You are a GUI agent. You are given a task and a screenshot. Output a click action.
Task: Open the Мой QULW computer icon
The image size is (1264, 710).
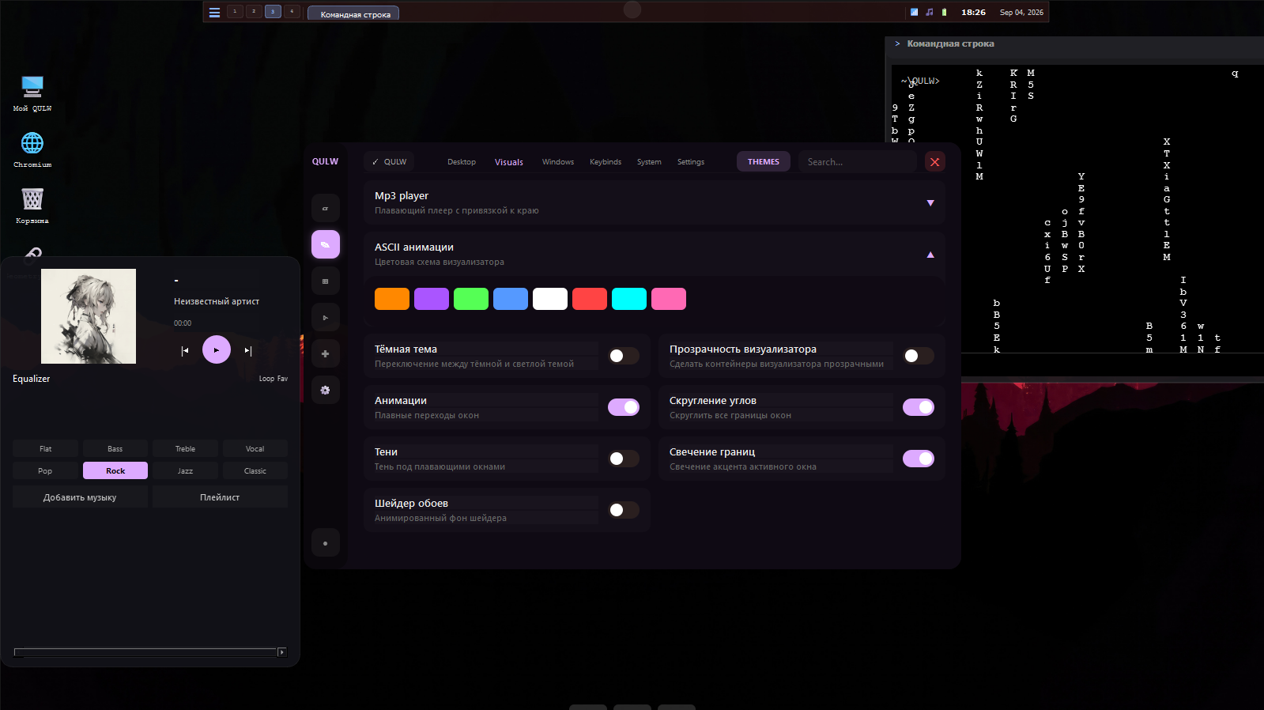click(x=32, y=93)
